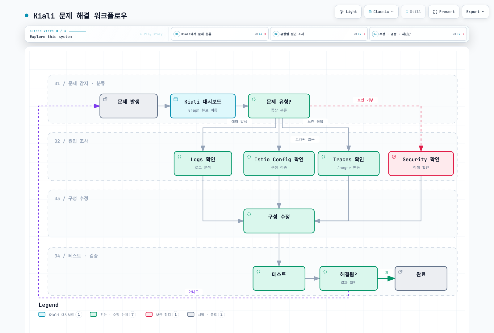This screenshot has width=494, height=333.
Task: Click the 느린 응답 edge label
Action: [315, 121]
